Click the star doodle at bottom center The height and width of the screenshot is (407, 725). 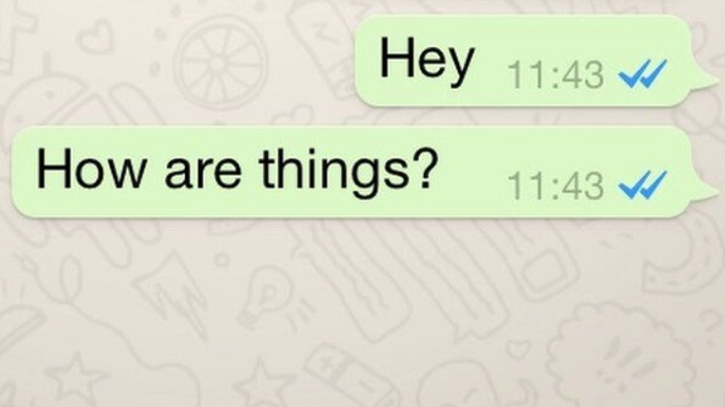(264, 384)
